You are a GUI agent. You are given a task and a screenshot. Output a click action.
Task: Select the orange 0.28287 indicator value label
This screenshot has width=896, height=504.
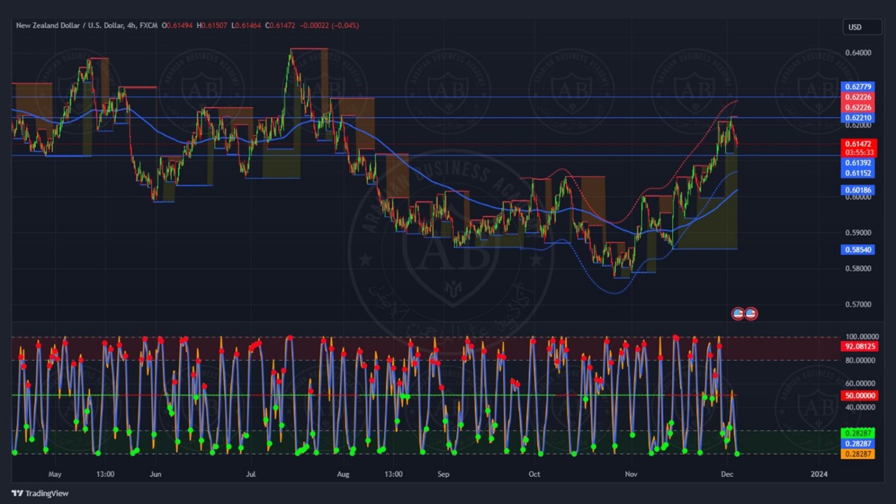coord(858,454)
